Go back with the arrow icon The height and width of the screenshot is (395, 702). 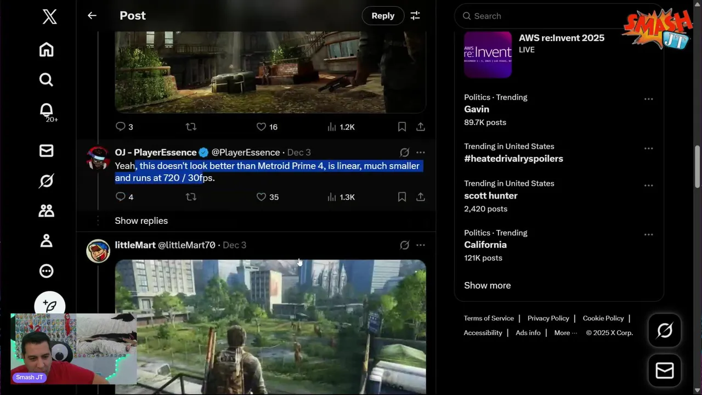(x=92, y=15)
